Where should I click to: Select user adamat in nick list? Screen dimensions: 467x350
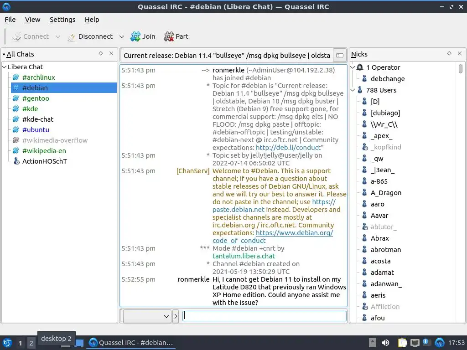click(382, 273)
